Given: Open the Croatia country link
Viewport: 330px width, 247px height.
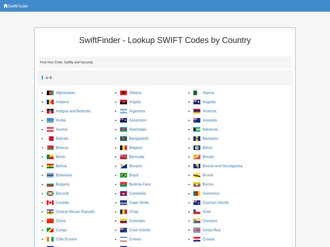Looking at the screenshot, I should 209,239.
